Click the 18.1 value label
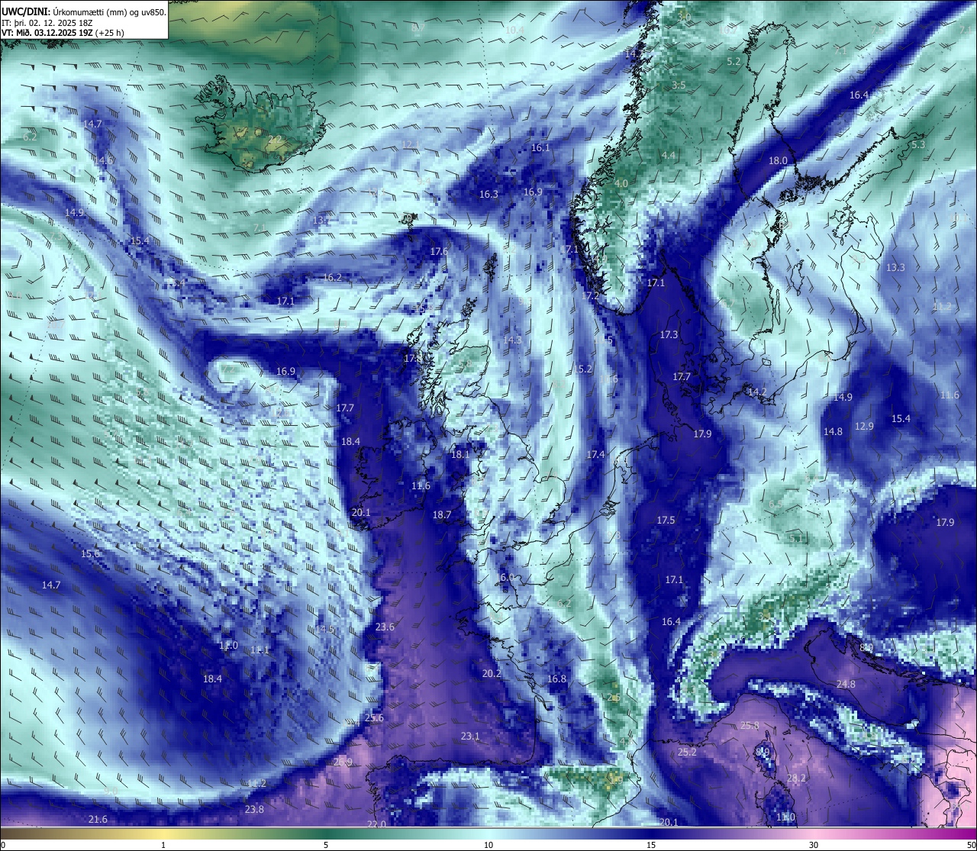The image size is (977, 851). 460,454
